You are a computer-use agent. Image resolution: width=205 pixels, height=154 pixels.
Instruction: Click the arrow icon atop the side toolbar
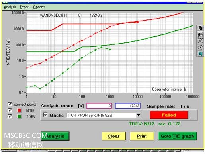(x=200, y=28)
